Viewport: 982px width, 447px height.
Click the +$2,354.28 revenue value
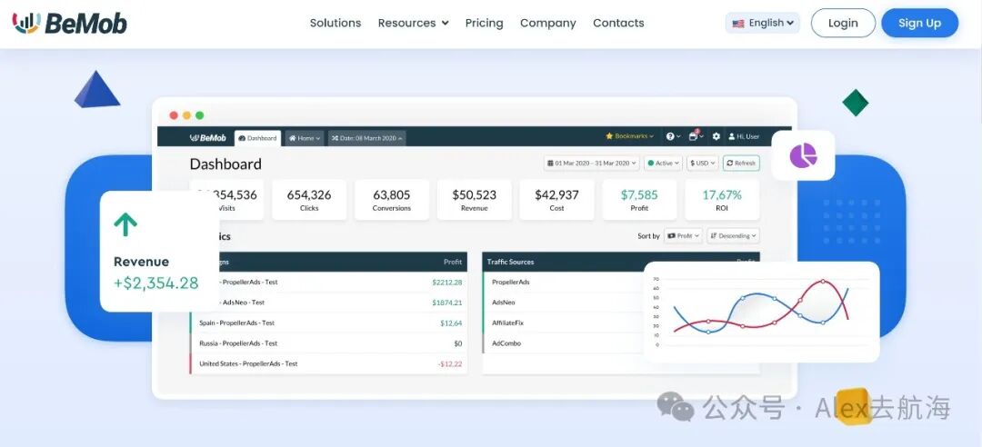pyautogui.click(x=156, y=283)
